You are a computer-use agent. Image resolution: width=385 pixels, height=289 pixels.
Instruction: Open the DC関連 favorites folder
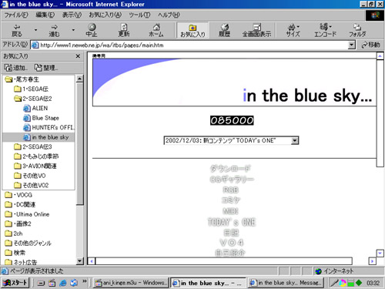click(x=20, y=204)
